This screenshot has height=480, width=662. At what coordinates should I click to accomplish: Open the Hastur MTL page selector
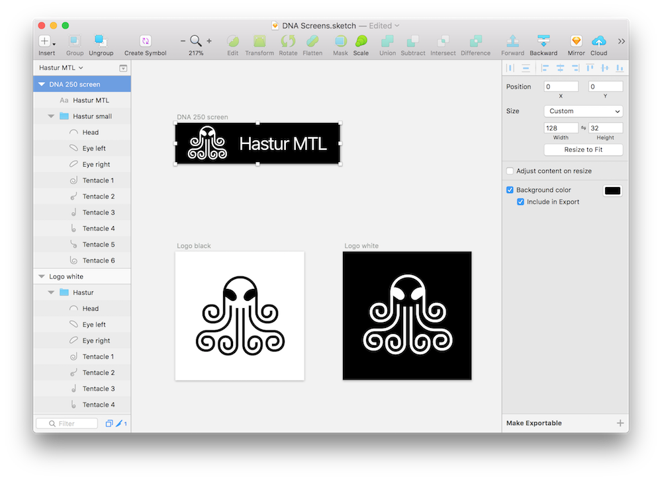[61, 67]
